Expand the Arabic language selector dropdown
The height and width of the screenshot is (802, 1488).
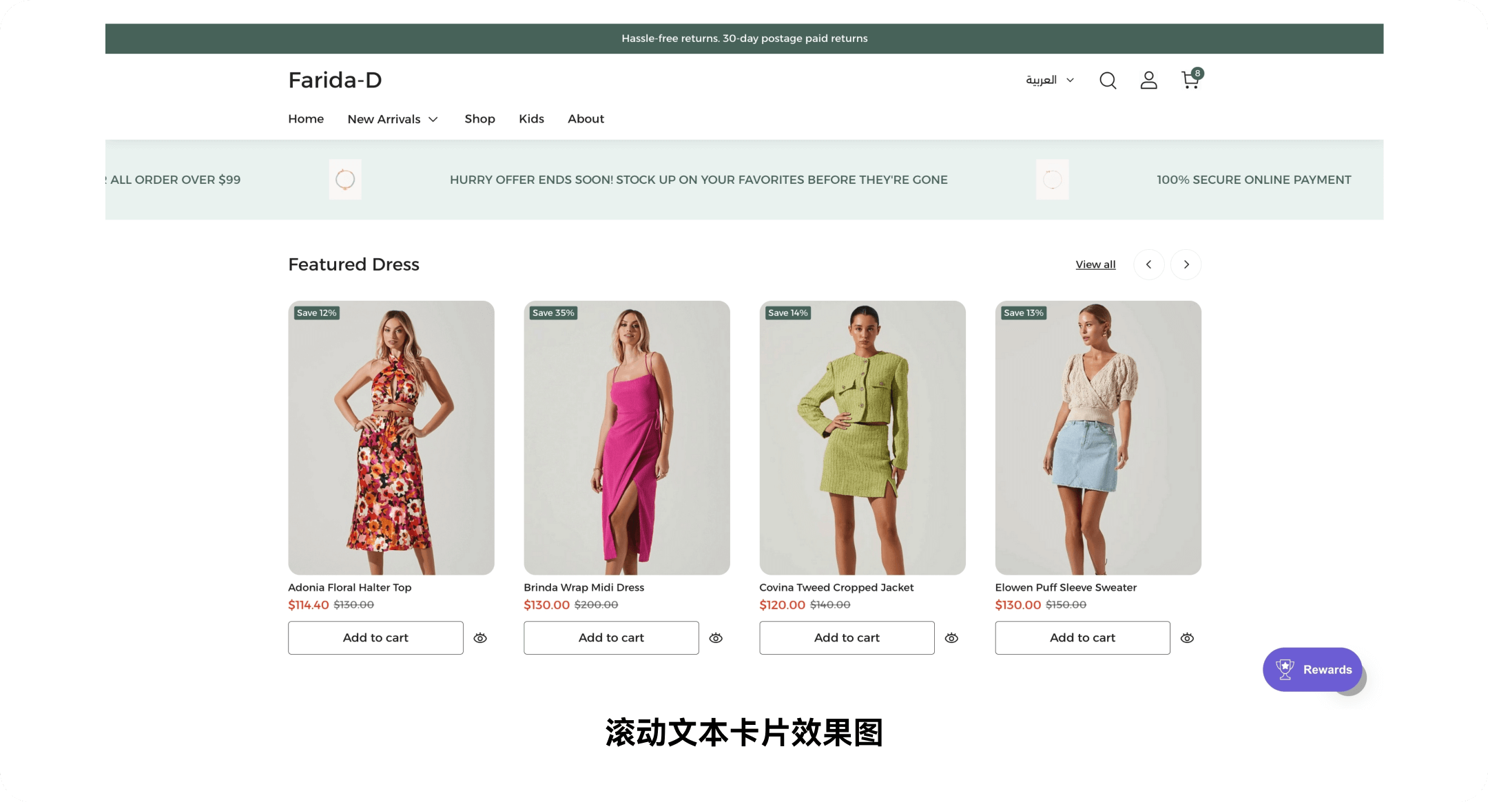tap(1049, 81)
